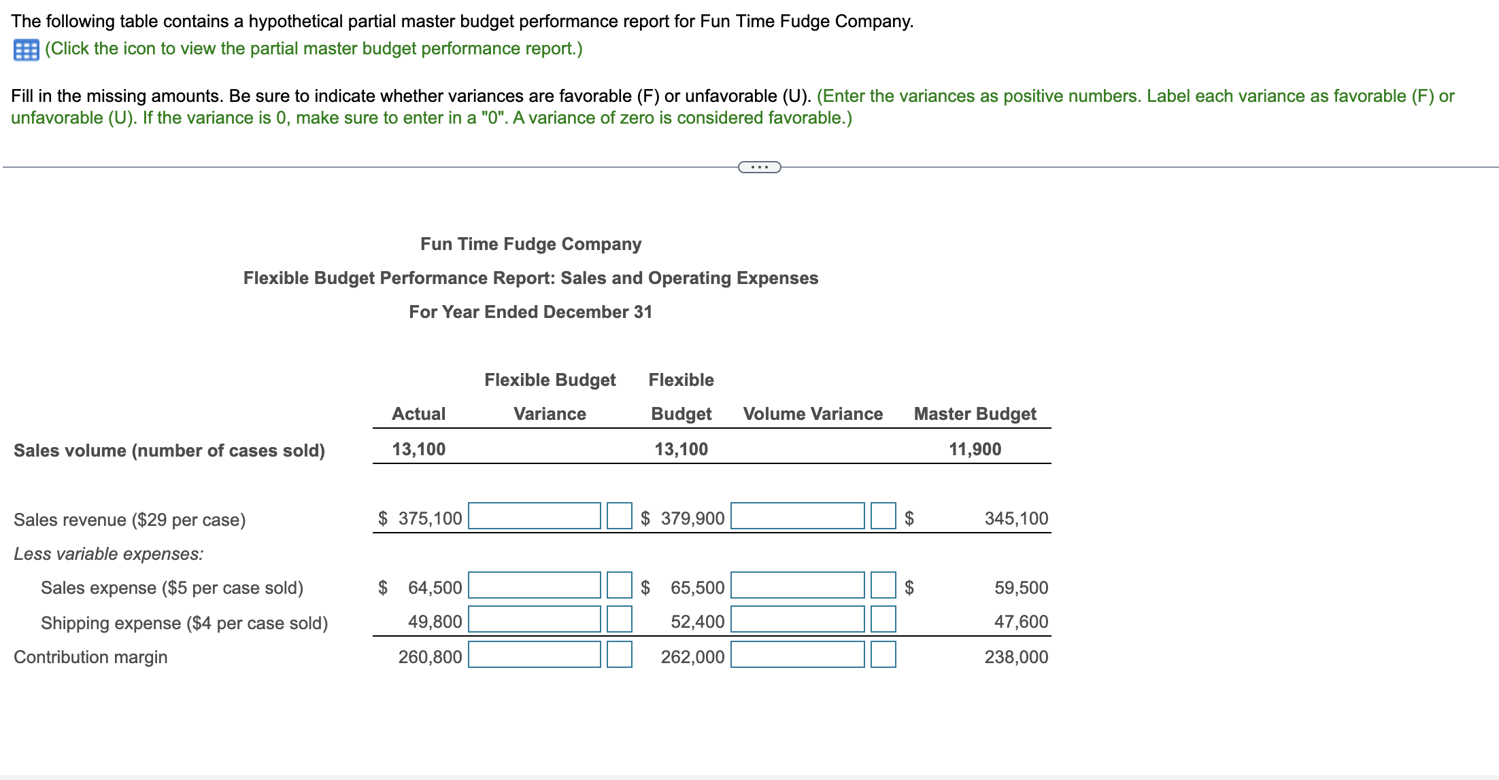The height and width of the screenshot is (780, 1499).
Task: Select the Contribution margin volume variance field
Action: click(797, 655)
